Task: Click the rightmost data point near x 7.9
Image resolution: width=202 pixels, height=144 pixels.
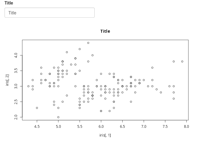Action: 182,61
